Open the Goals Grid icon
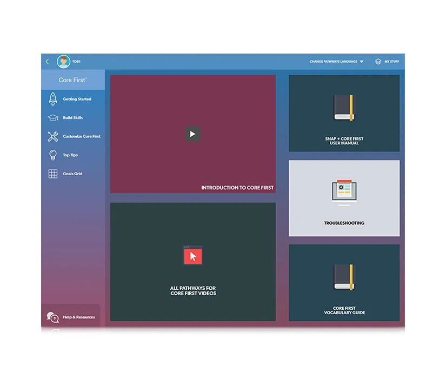This screenshot has width=446, height=365. (53, 174)
